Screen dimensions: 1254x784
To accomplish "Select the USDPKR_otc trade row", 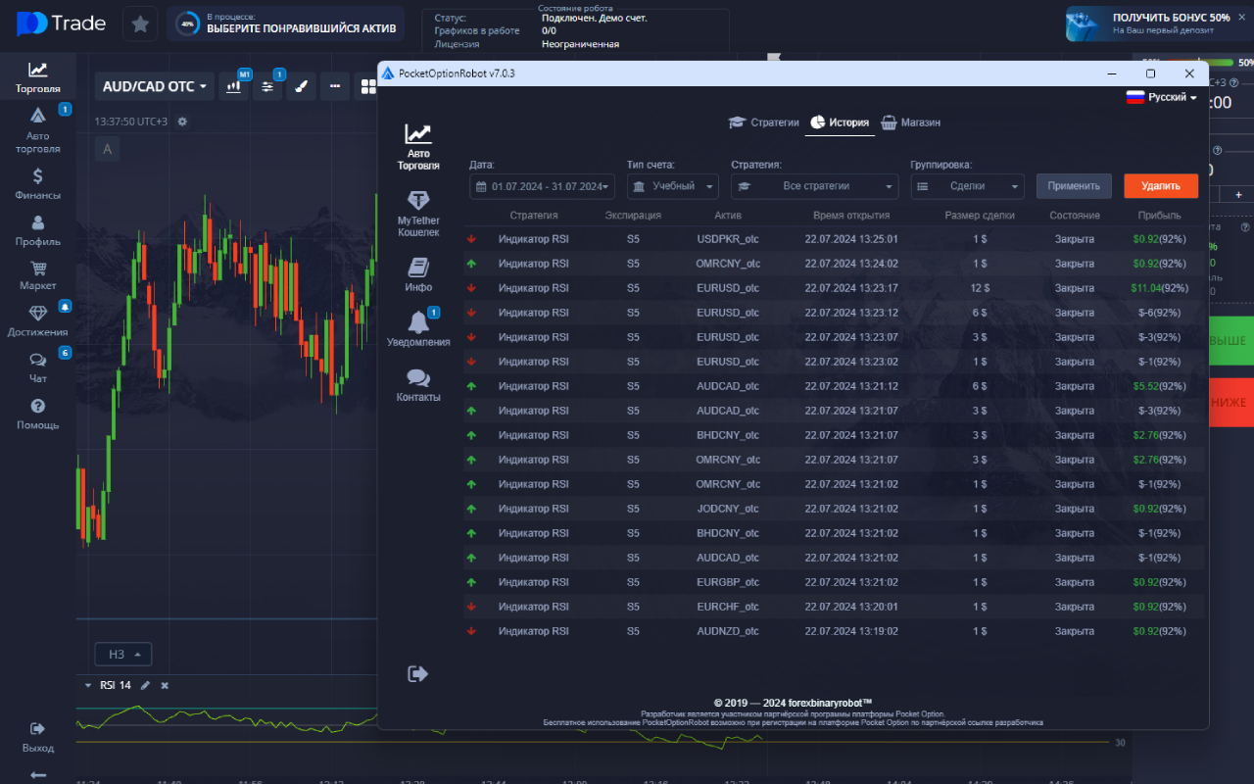I will pos(833,239).
